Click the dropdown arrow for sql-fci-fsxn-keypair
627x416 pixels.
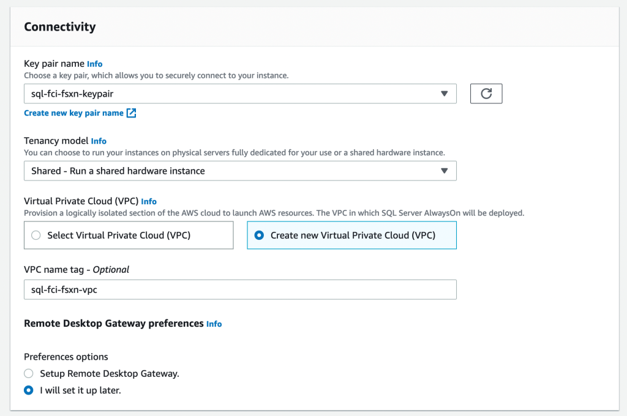443,93
